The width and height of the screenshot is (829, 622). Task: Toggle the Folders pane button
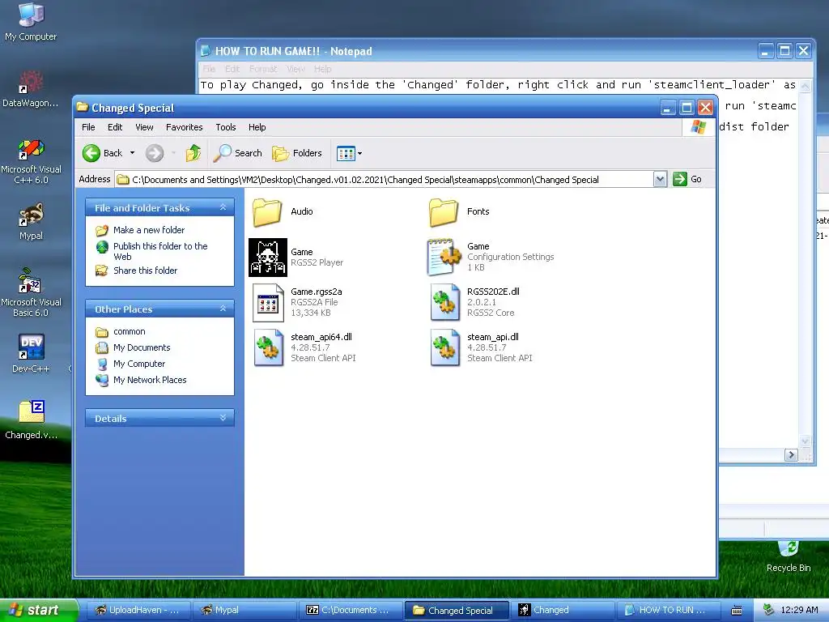[296, 153]
